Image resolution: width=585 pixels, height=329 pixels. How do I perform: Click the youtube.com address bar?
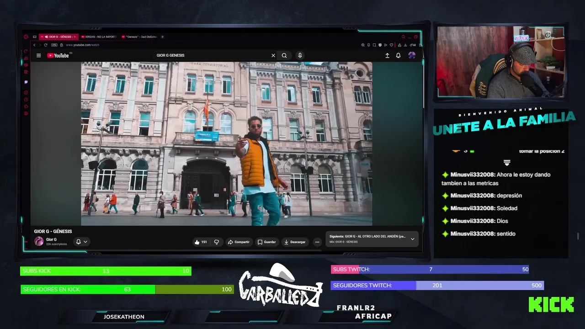(x=82, y=45)
